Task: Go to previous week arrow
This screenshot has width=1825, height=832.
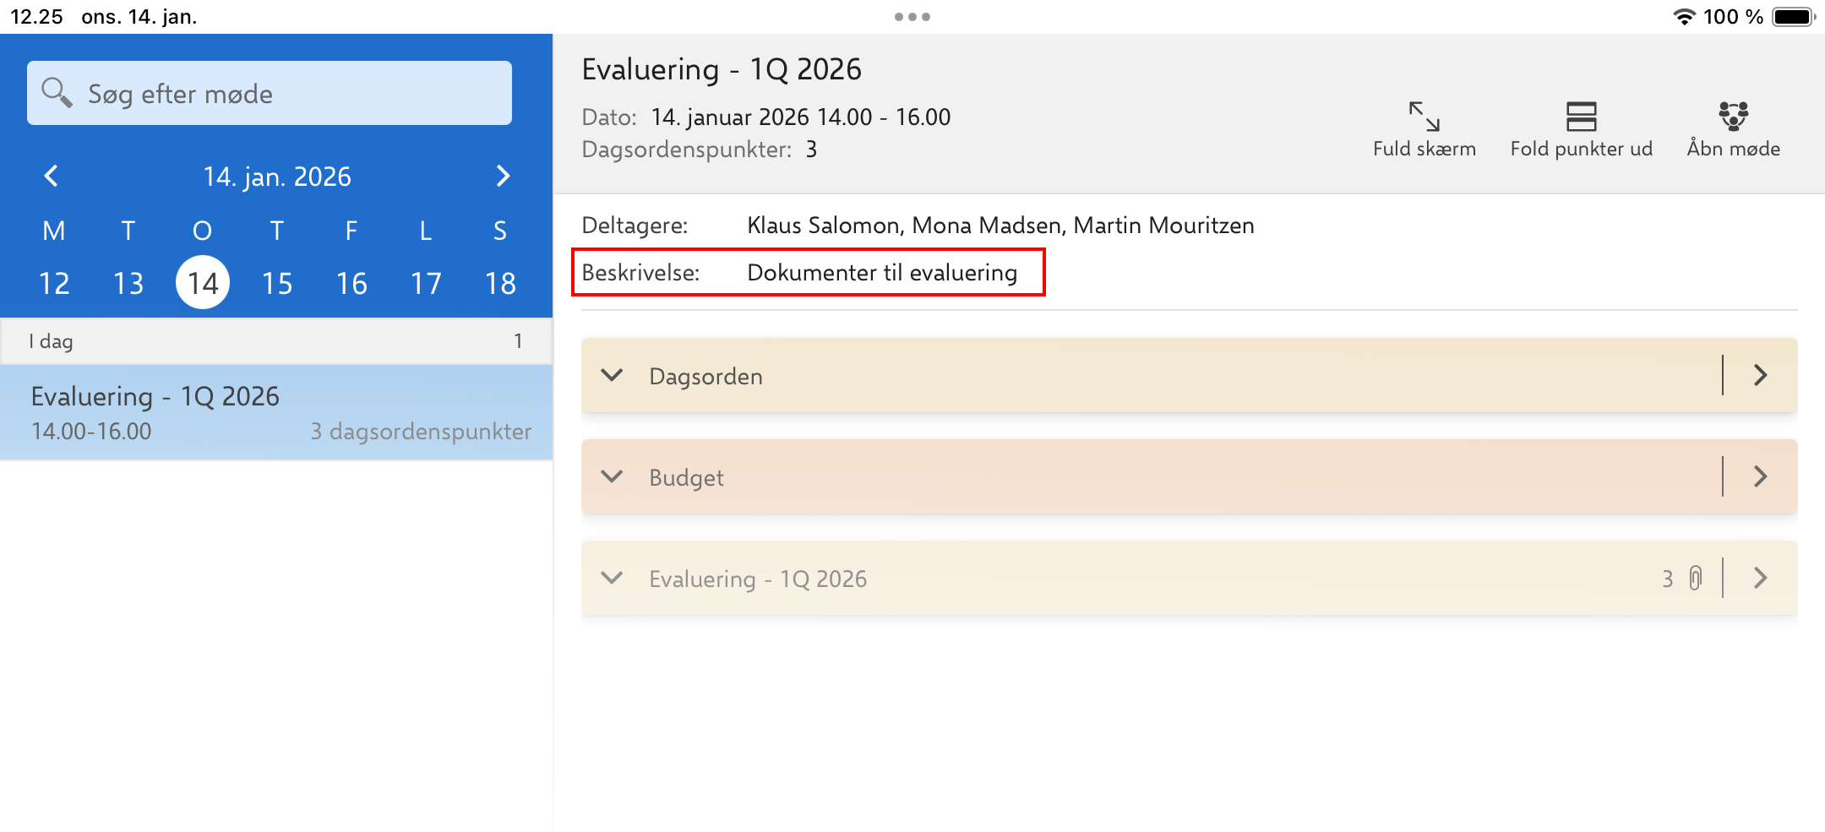Action: pyautogui.click(x=51, y=176)
